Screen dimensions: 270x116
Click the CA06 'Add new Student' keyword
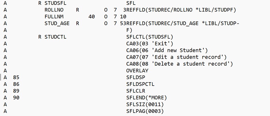click(167, 50)
